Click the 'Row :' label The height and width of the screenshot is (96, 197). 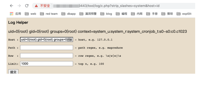point(13,56)
